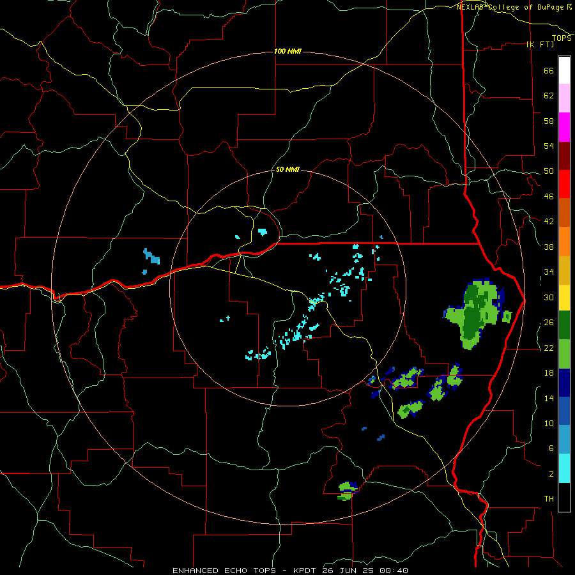Click the 'KPDT' station ID in caption
The image size is (575, 575).
click(305, 571)
